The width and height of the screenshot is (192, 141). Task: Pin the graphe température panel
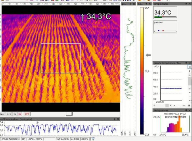pos(186,63)
